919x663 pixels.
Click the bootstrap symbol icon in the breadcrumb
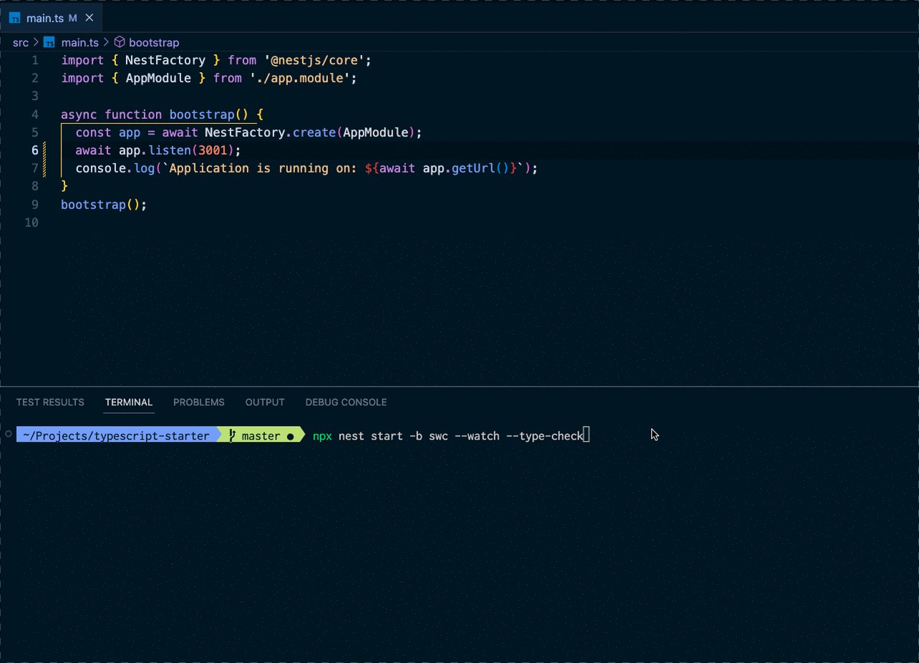point(119,42)
